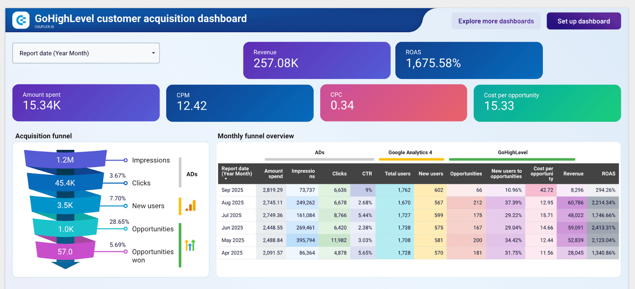
Task: Click the Google Analytics bar chart icon
Action: click(190, 206)
